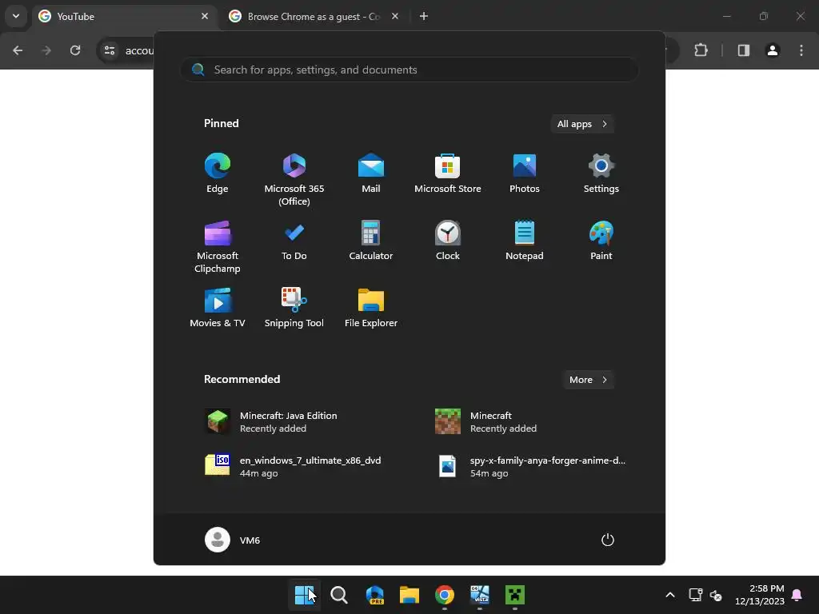Open File Explorer pinned app
819x614 pixels.
tap(371, 308)
